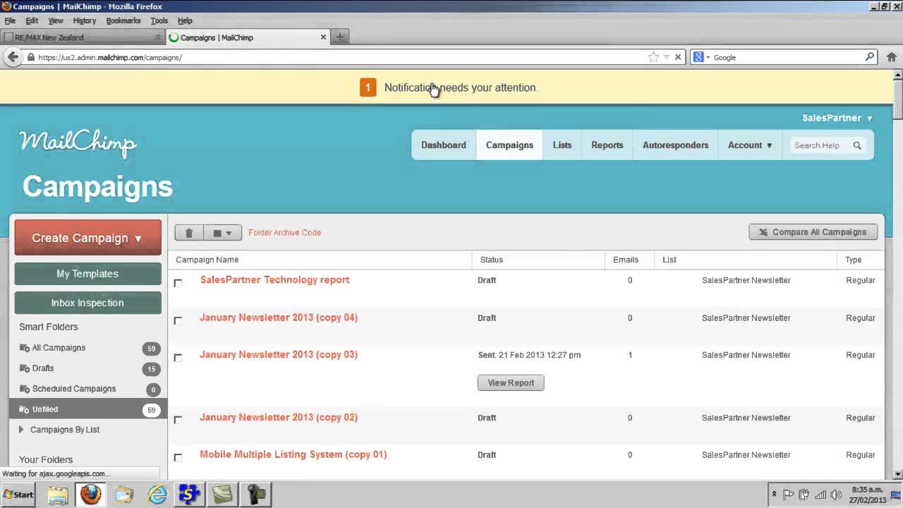Go to the Reports tab

click(607, 145)
